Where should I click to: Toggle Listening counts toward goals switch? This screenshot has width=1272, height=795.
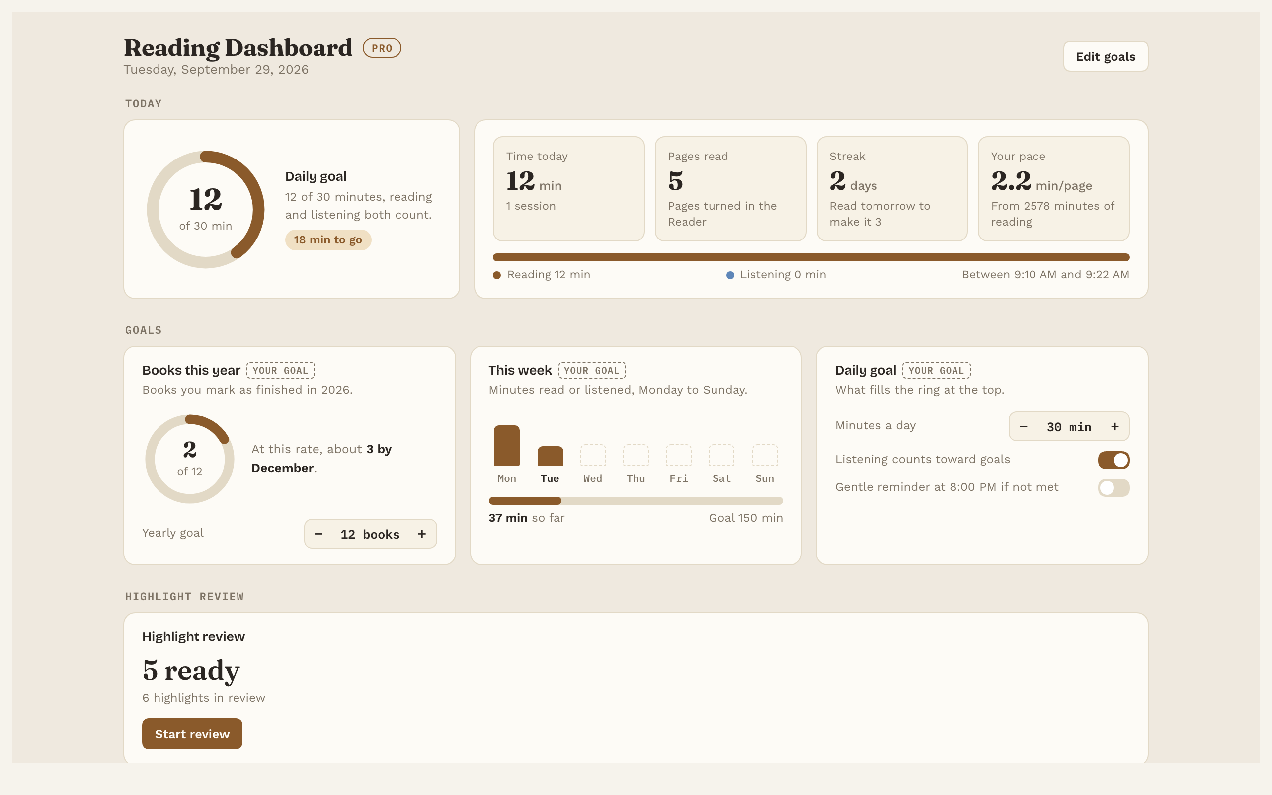point(1113,460)
